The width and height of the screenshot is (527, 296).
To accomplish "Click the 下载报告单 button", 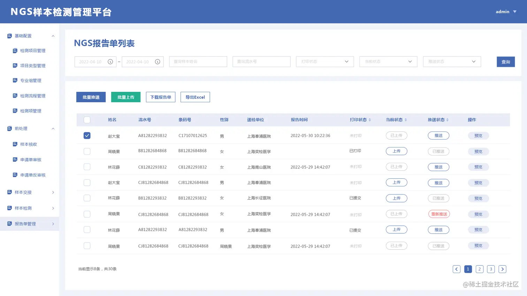I will click(161, 97).
